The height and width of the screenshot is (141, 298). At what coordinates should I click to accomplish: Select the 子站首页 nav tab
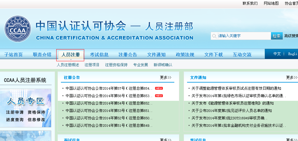coord(13,55)
